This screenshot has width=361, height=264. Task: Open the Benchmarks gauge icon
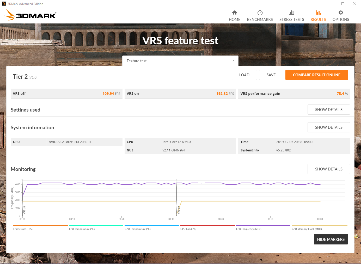pos(260,13)
